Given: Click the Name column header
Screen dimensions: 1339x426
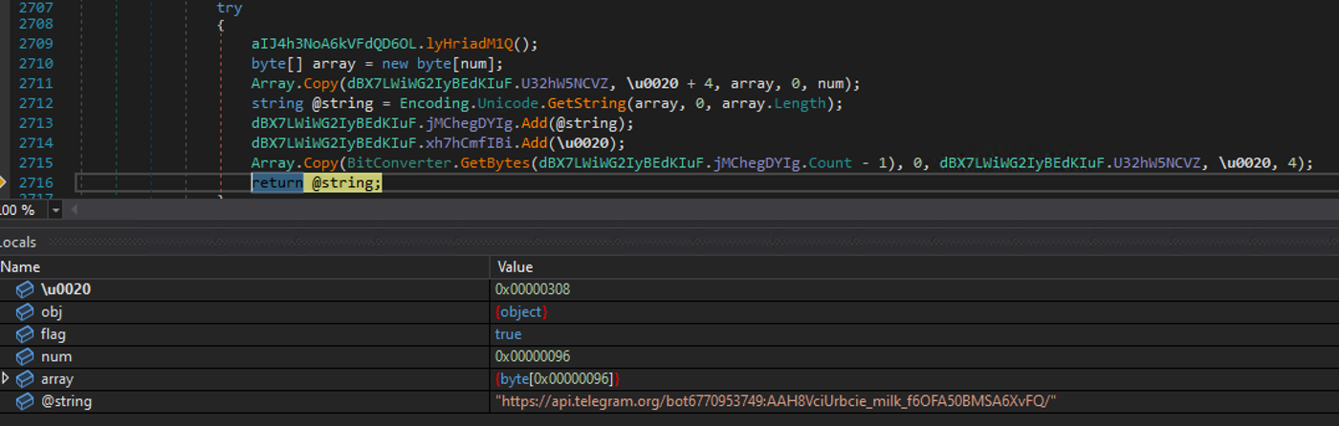Looking at the screenshot, I should click(x=20, y=267).
